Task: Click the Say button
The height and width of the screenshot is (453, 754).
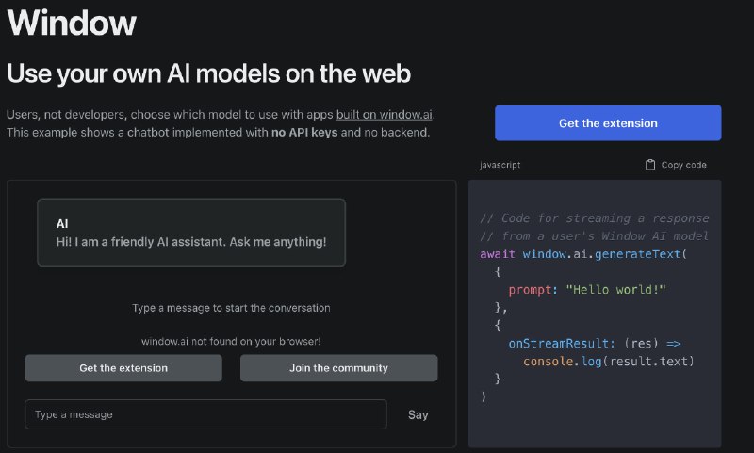Action: click(418, 414)
